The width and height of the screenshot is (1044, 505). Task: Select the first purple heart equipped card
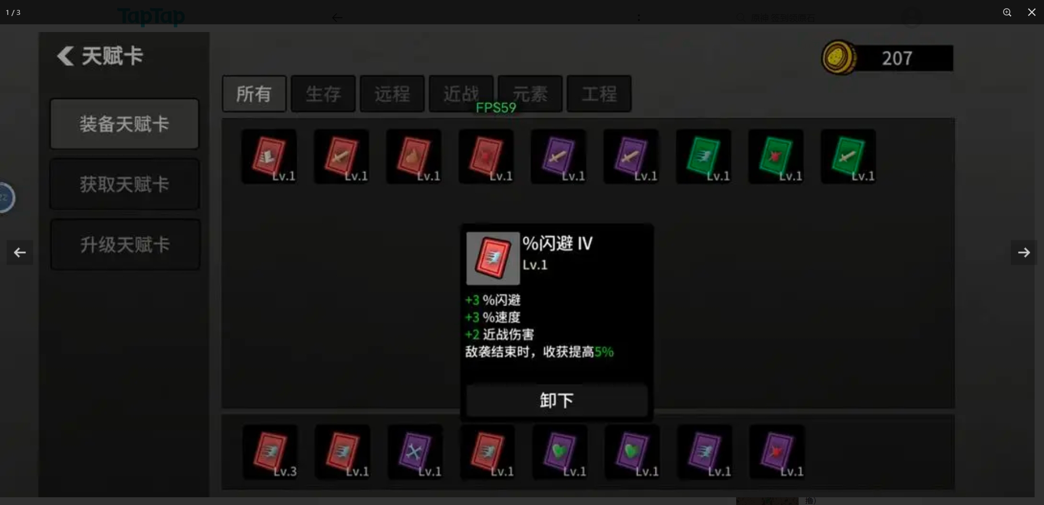point(560,451)
